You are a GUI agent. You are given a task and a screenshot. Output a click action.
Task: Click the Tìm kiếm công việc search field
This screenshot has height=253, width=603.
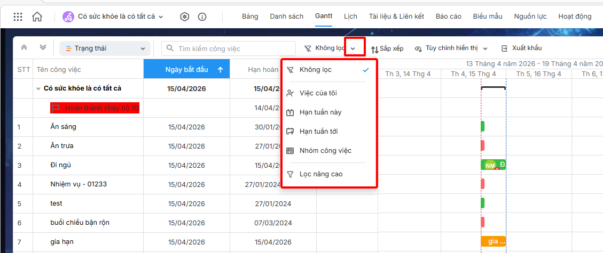(x=230, y=48)
